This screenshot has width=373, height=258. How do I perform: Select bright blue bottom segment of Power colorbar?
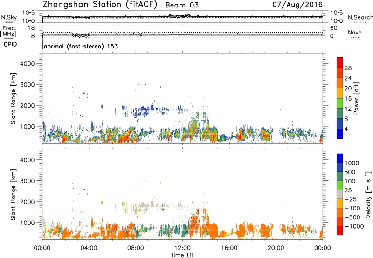[x=340, y=134]
